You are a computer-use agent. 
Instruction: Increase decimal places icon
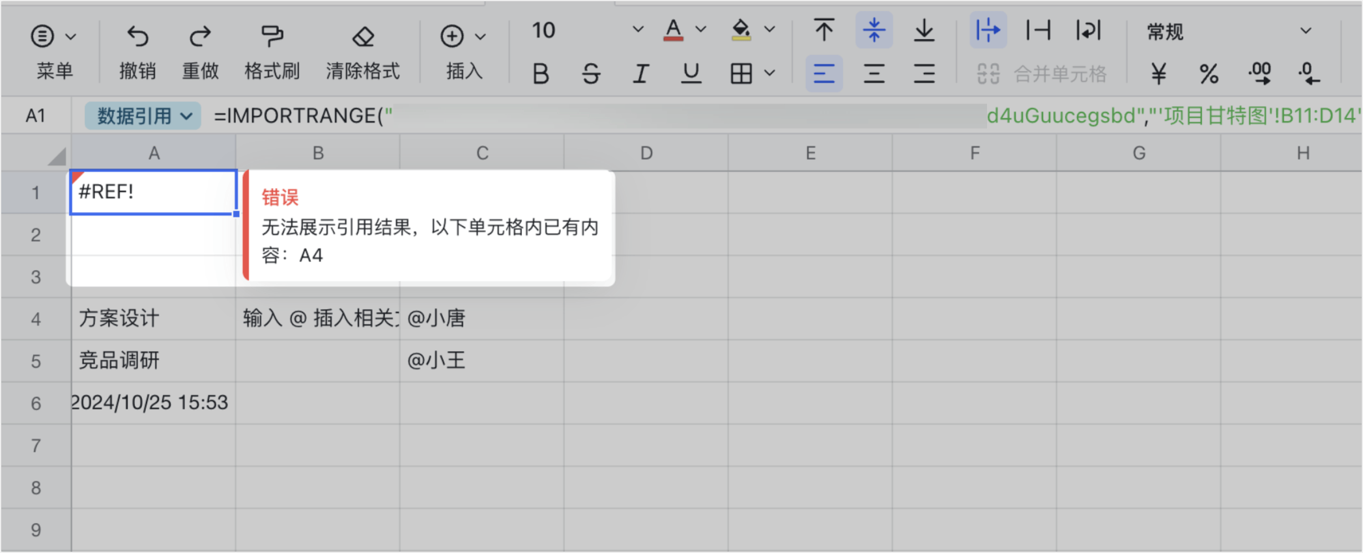[1259, 74]
